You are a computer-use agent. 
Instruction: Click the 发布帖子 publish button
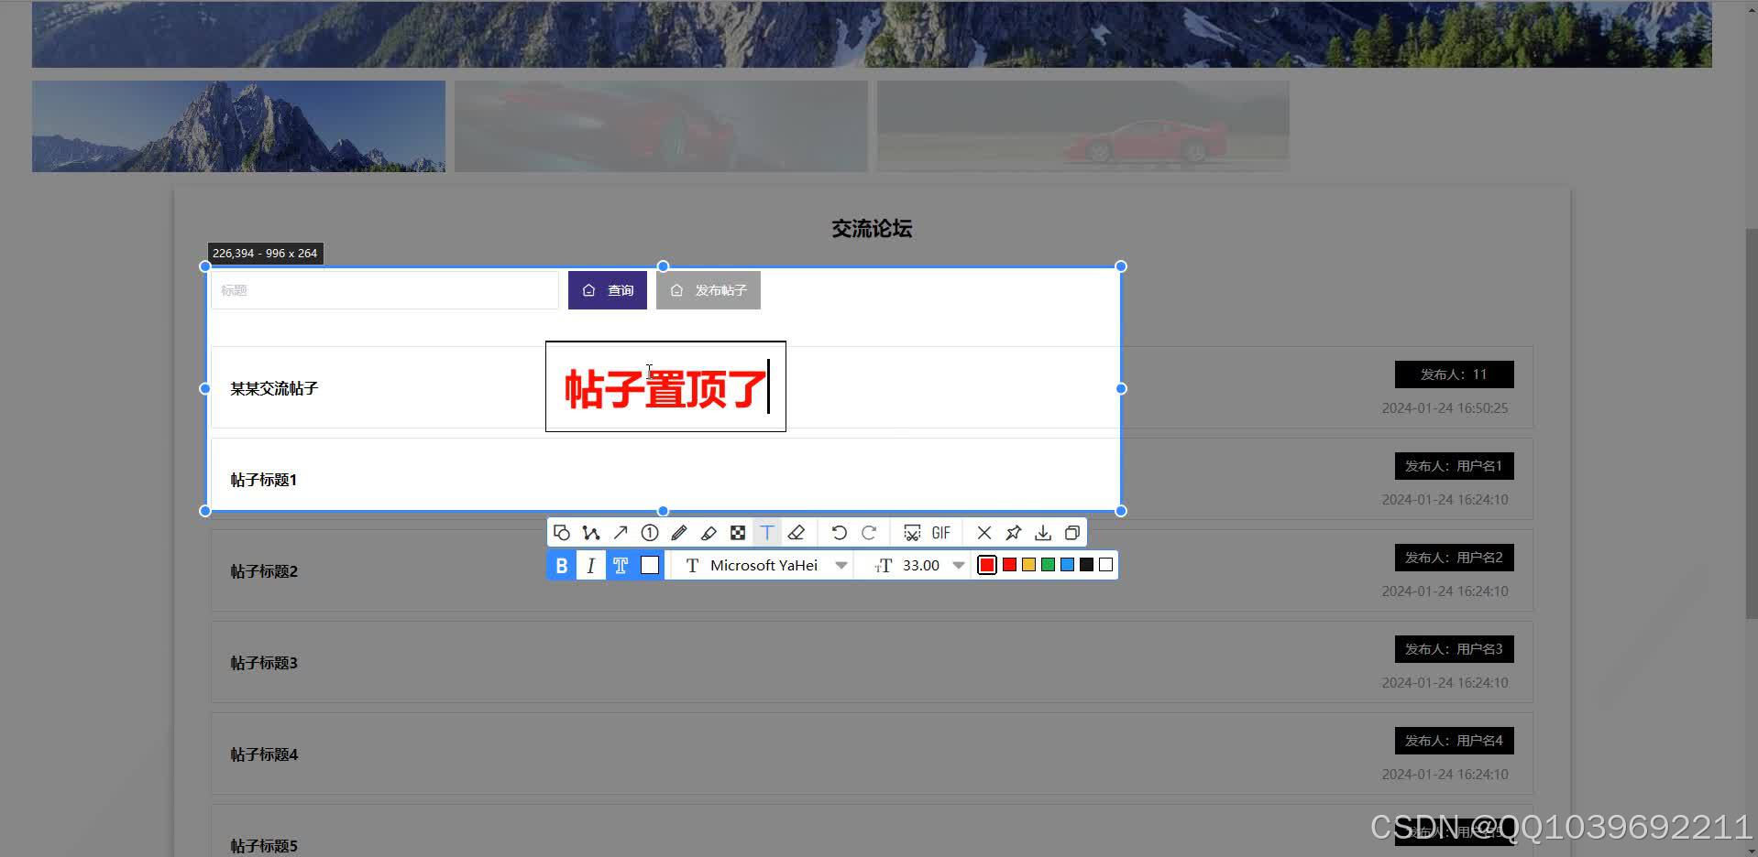(708, 289)
